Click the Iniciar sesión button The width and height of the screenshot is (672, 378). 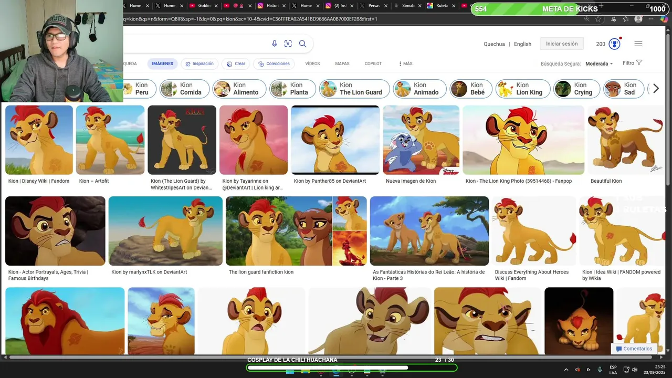[x=562, y=44]
